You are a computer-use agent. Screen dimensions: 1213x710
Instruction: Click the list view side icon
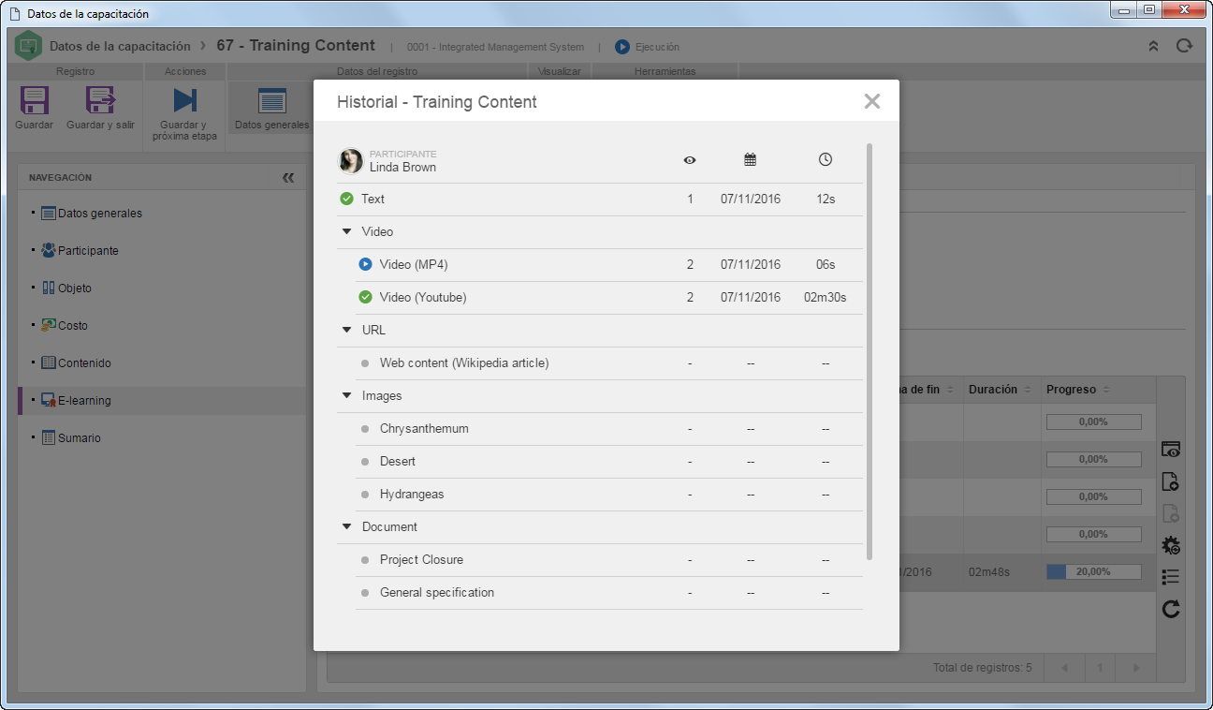(1171, 577)
